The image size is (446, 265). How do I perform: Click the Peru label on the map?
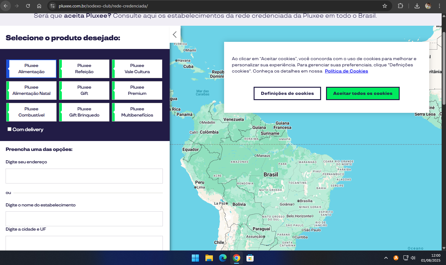(200, 182)
